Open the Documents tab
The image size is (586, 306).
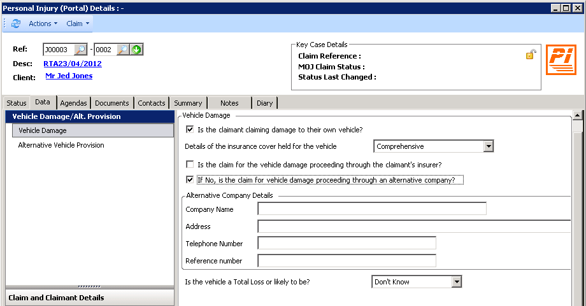tap(111, 103)
